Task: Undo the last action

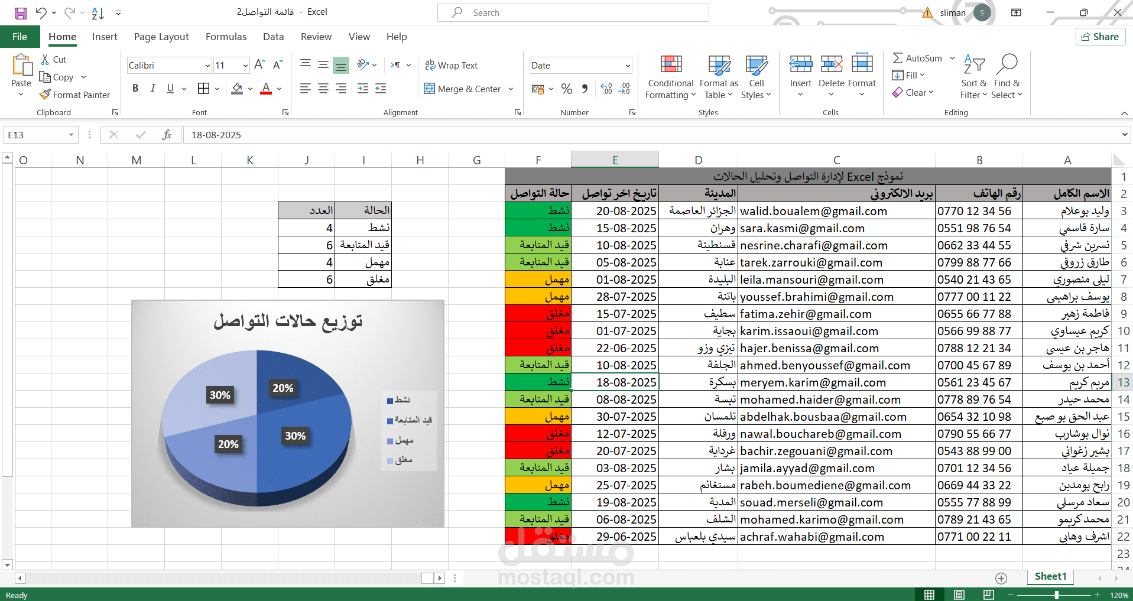Action: [41, 12]
